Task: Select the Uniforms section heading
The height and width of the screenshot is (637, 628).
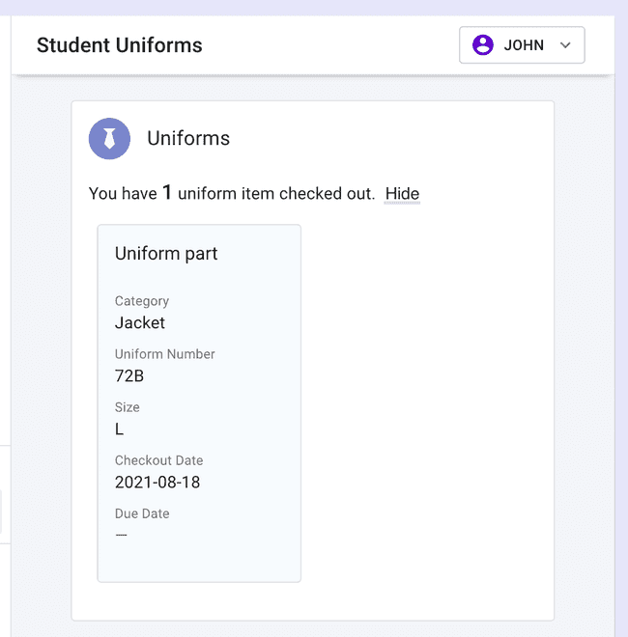Action: pyautogui.click(x=188, y=139)
